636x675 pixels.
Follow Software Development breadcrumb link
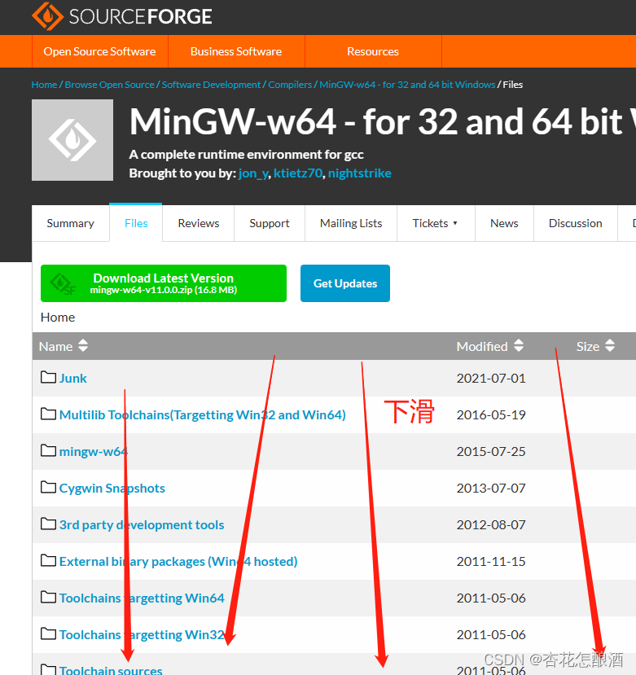pos(211,85)
